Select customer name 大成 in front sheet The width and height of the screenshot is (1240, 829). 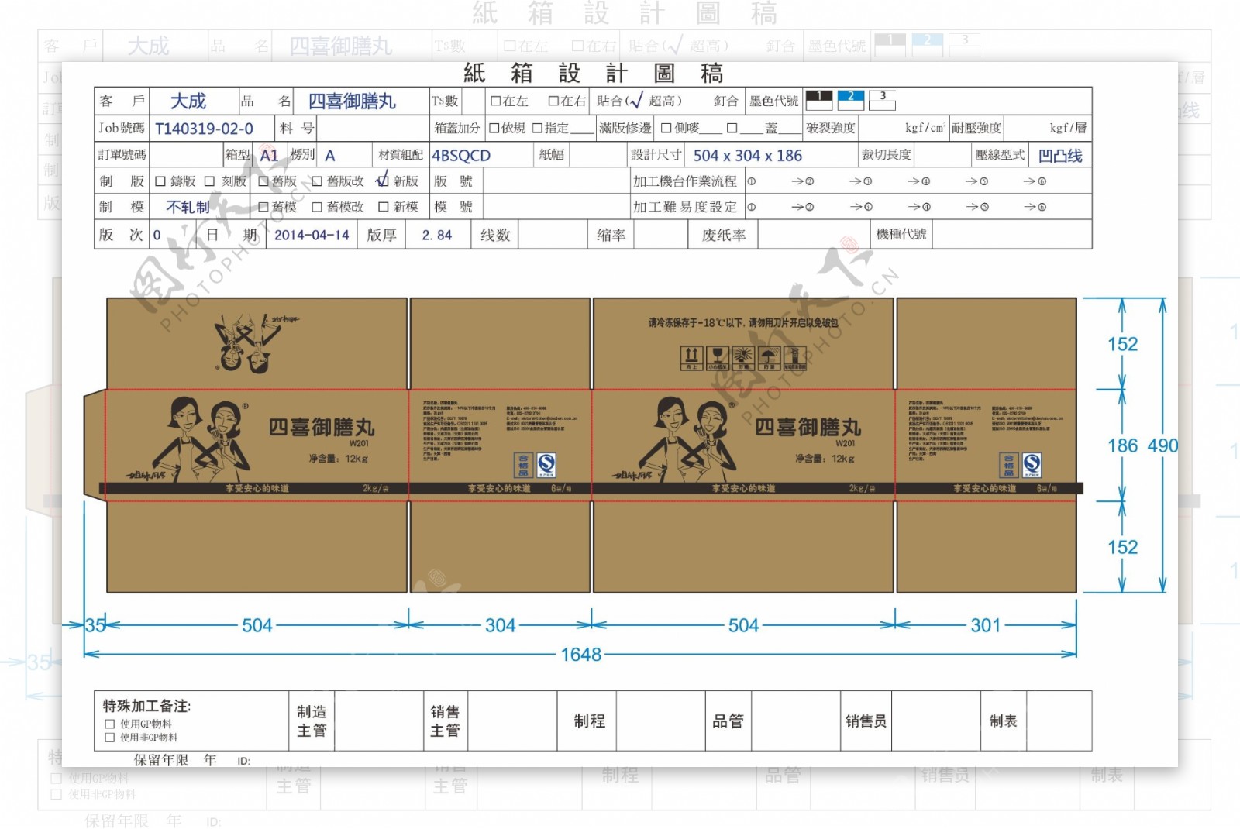(188, 101)
